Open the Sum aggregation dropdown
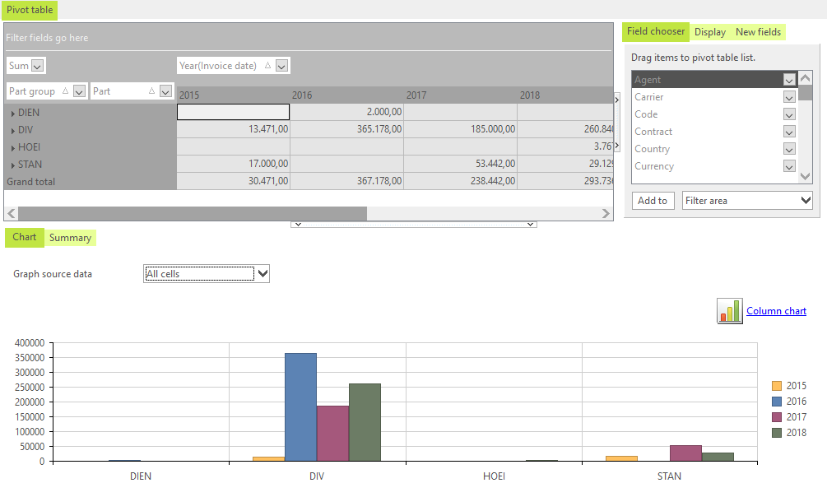 click(x=37, y=65)
